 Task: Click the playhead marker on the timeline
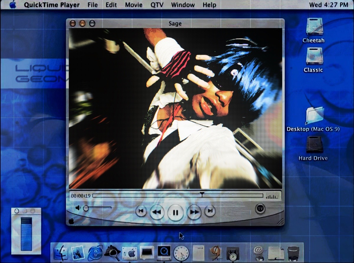pyautogui.click(x=202, y=194)
